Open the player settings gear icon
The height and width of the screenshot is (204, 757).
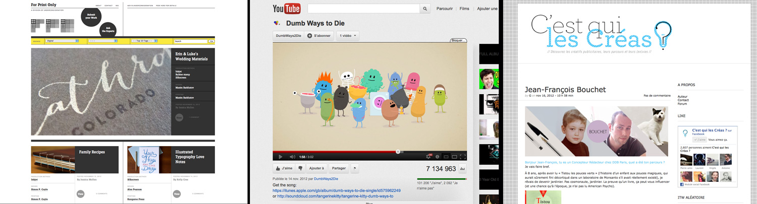click(429, 157)
